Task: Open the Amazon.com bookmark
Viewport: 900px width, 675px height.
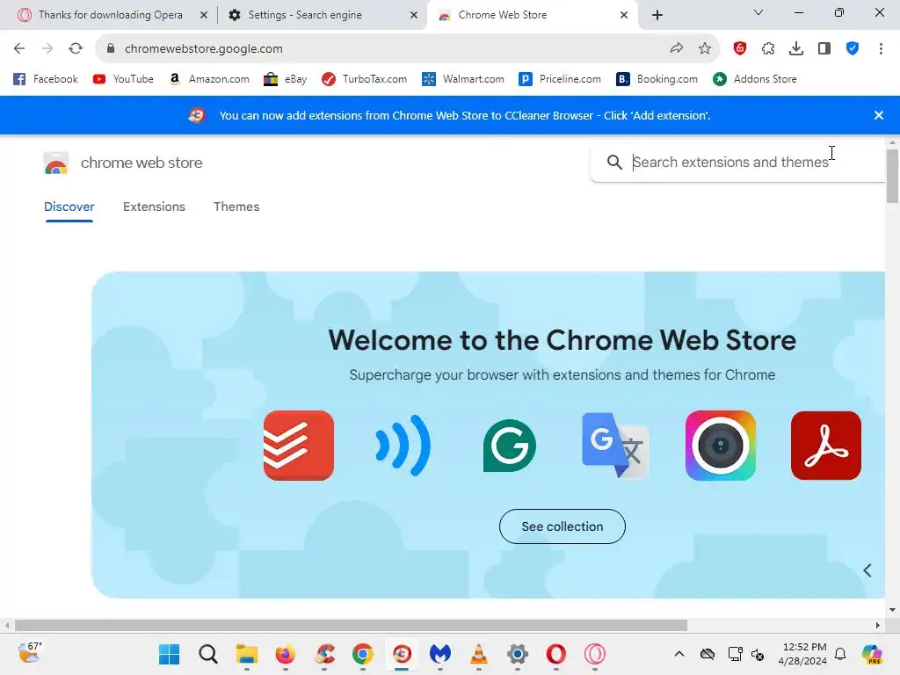Action: pos(209,79)
